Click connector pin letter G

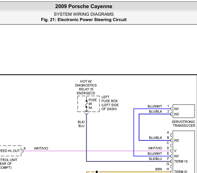pos(168,164)
